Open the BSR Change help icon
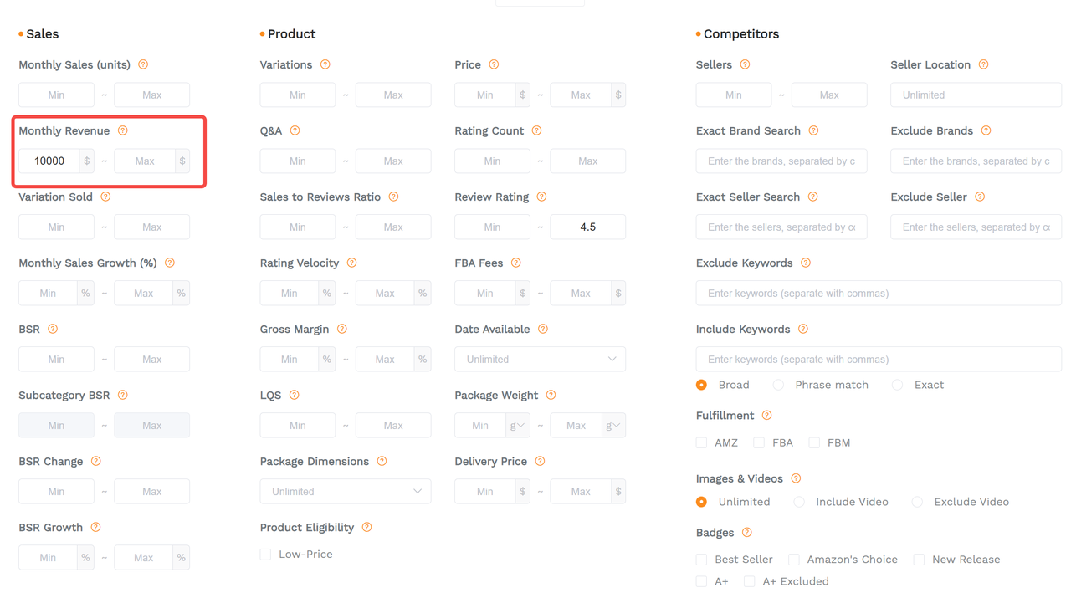 point(95,461)
